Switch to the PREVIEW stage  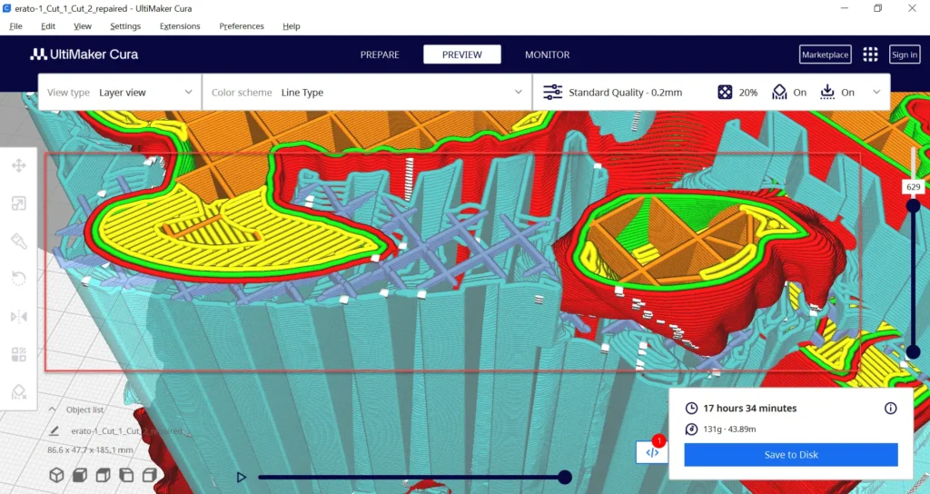tap(462, 54)
